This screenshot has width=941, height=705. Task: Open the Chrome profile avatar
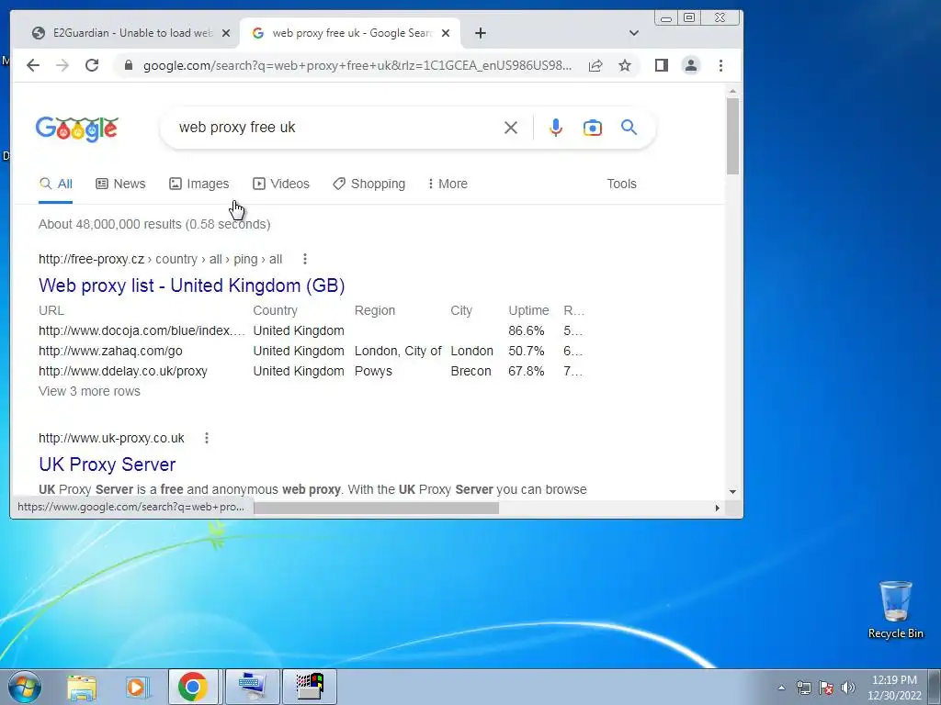691,65
